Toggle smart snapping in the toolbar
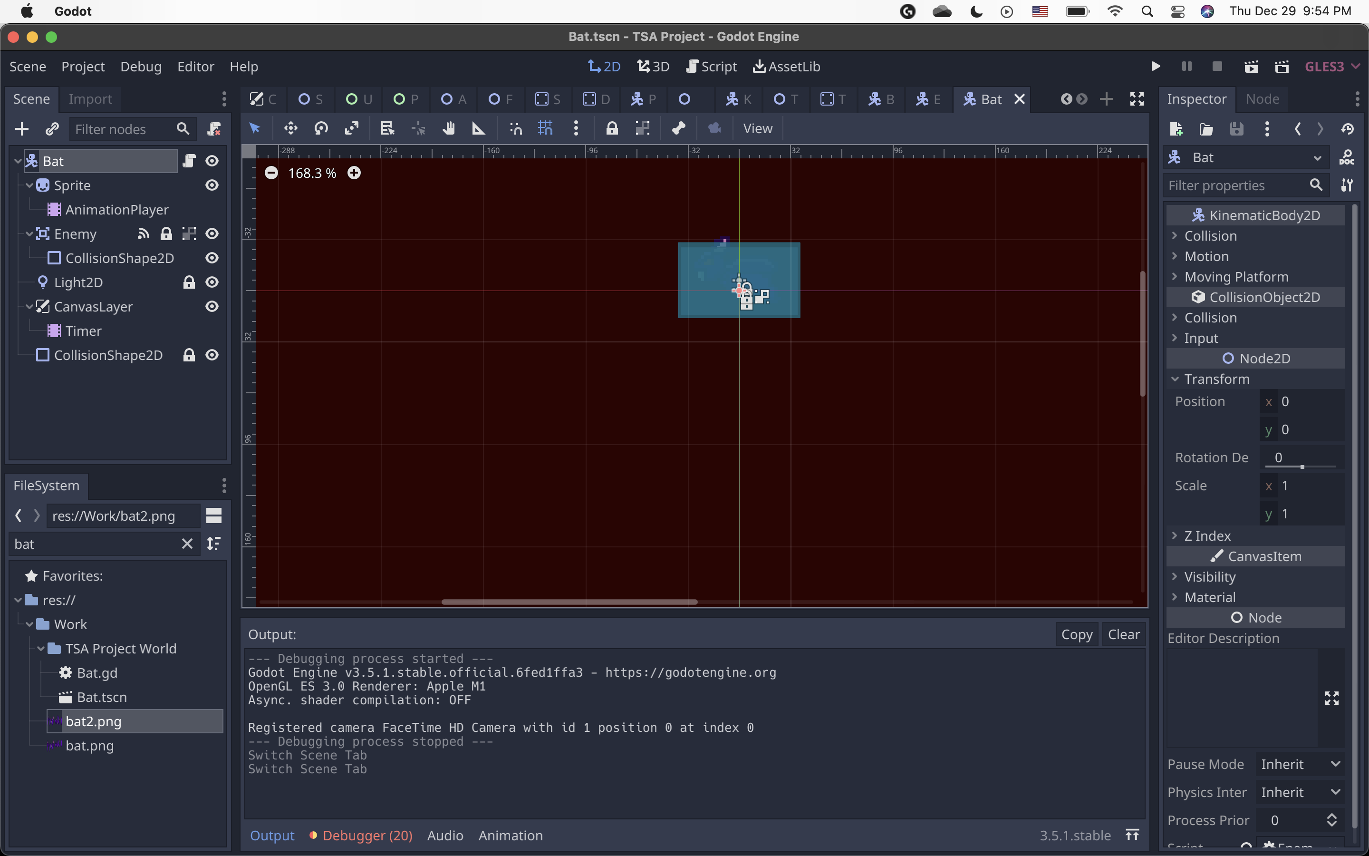 (515, 128)
